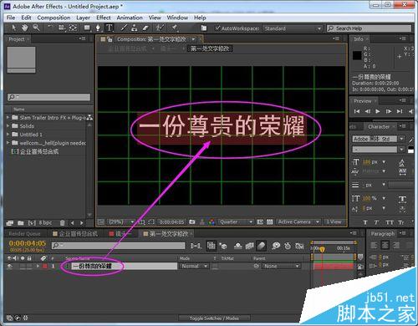Open the 1 View layout dropdown
Image resolution: width=418 pixels, height=326 pixels.
click(x=334, y=222)
